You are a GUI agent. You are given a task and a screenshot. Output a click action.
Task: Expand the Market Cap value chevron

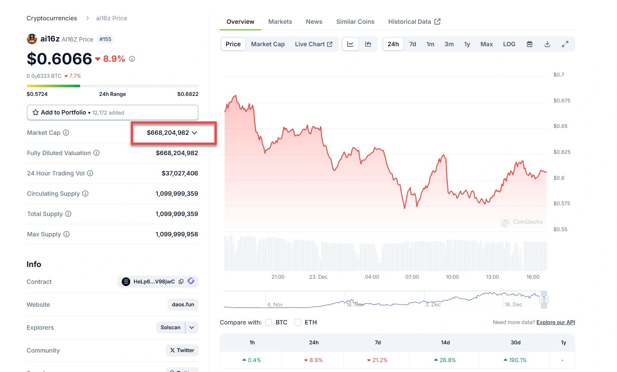(x=194, y=133)
